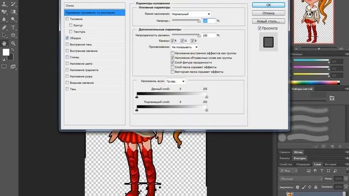
Task: Switch to Абзац tab
Action: coord(298,152)
